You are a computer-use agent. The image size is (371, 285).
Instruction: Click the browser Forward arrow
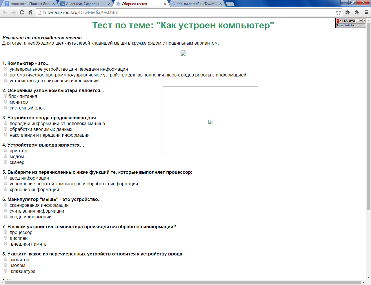[x=13, y=12]
